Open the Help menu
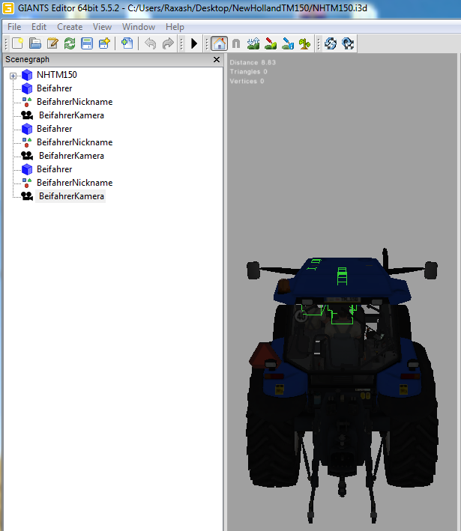This screenshot has width=461, height=531. pyautogui.click(x=175, y=27)
